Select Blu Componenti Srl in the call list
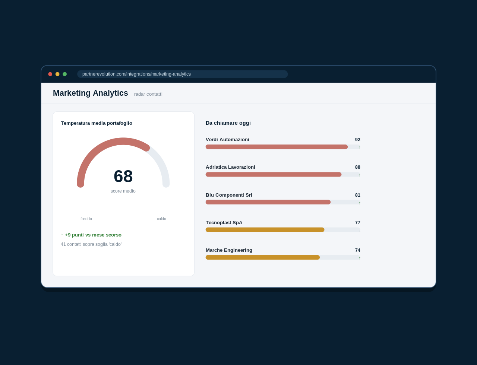 (229, 195)
